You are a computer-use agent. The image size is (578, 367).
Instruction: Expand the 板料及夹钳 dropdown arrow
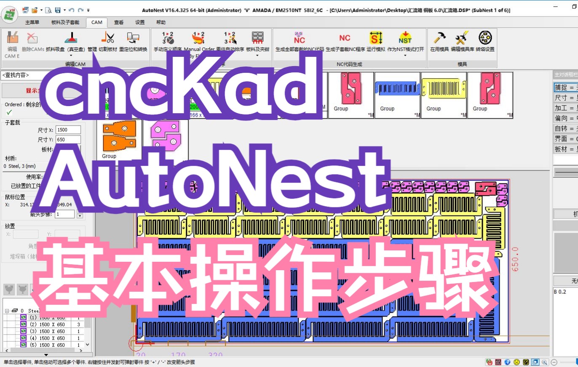(x=257, y=55)
